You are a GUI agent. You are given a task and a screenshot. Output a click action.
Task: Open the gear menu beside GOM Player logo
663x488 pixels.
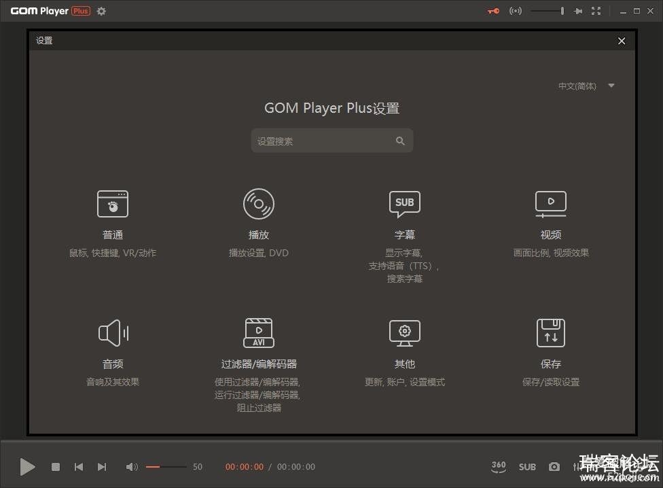[101, 11]
